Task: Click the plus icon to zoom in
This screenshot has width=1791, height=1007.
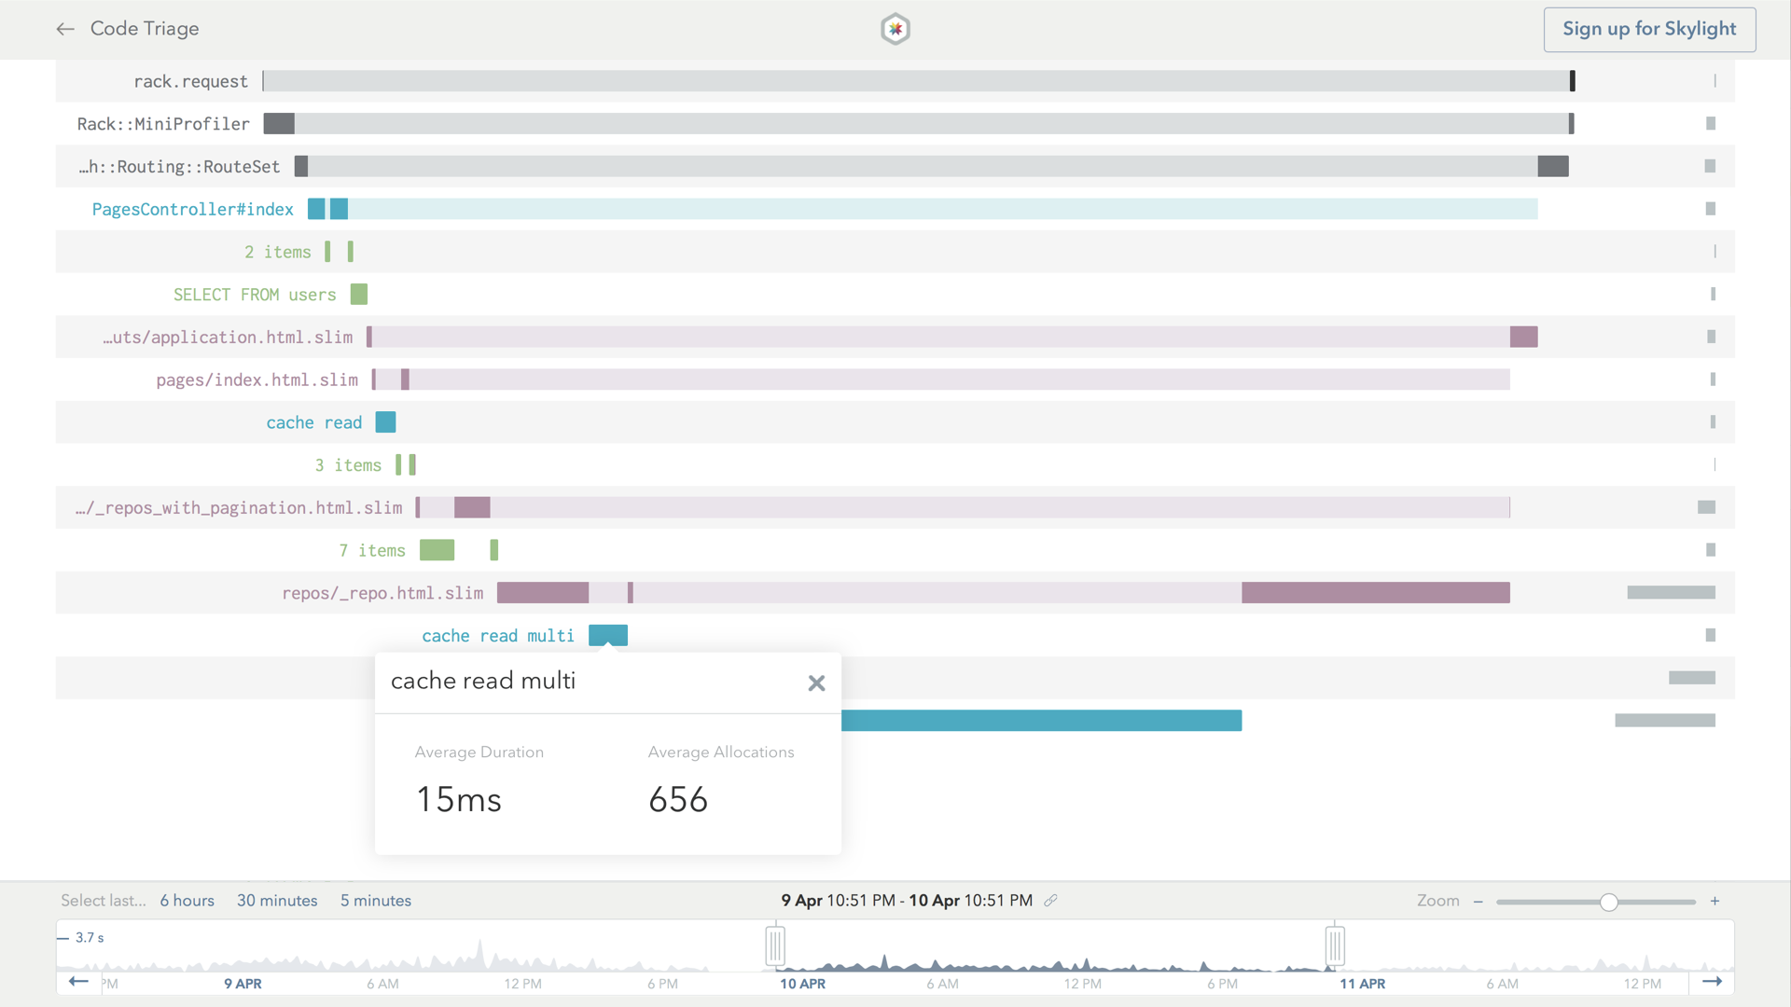Action: click(1715, 901)
